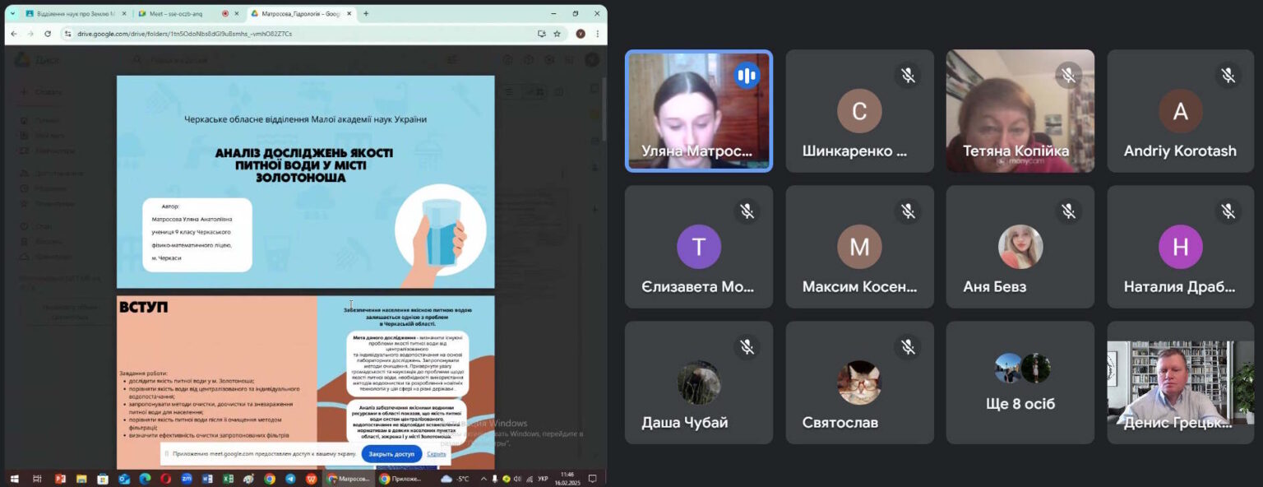Click muted mic icon on Наталия Драб tile
1263x487 pixels.
point(1228,211)
